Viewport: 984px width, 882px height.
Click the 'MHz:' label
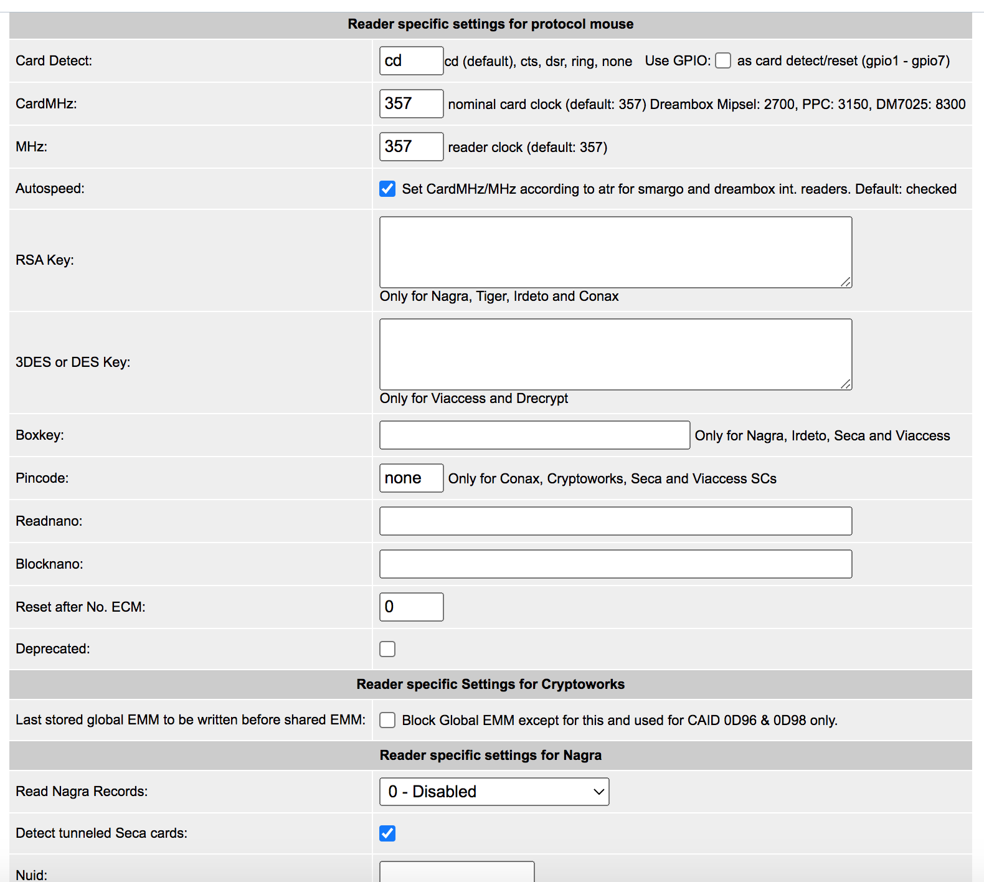(31, 147)
